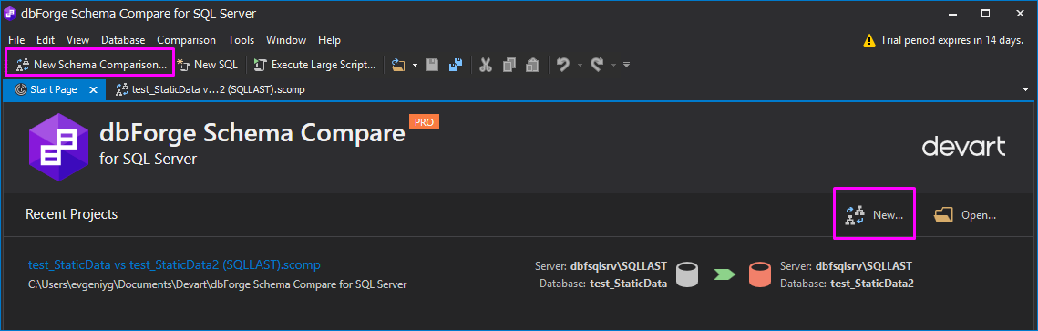Click the Save icon in toolbar
Screen dimensions: 1038x331
[x=432, y=65]
